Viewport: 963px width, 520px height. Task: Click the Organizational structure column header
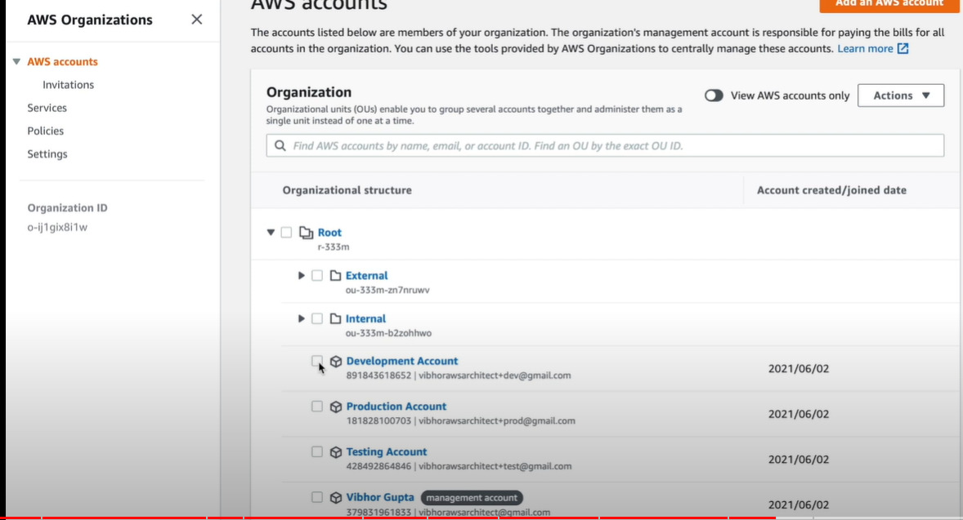click(347, 190)
